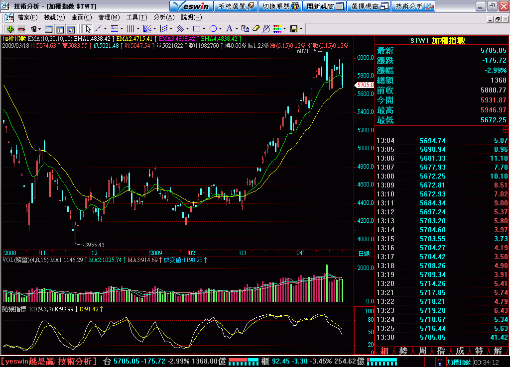The width and height of the screenshot is (510, 367).
Task: Click the lock drawings icon
Action: pos(266,29)
